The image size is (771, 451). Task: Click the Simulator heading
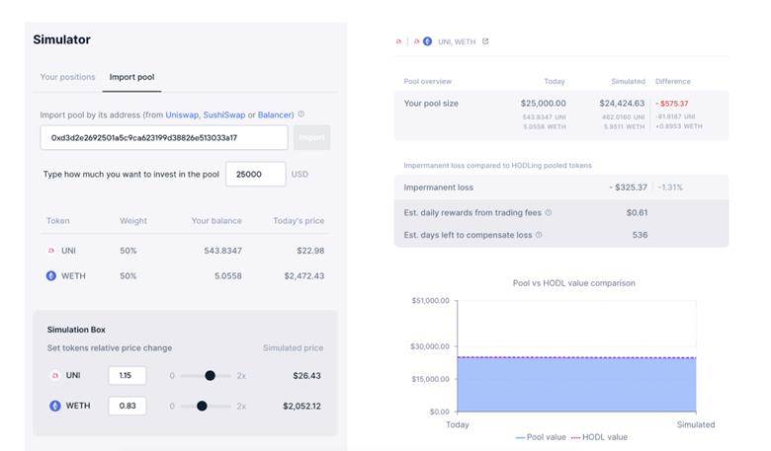click(x=61, y=39)
